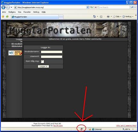
Task: Click the MugglarPortalen banner image
Action: 67,30
